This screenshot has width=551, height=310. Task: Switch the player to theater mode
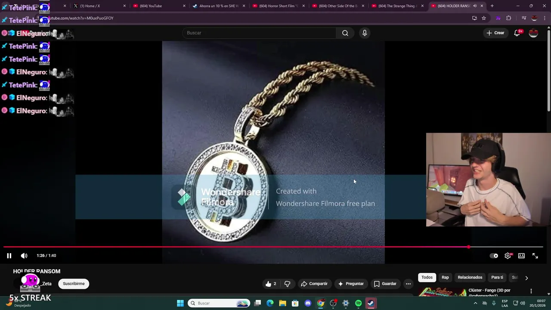pos(521,256)
